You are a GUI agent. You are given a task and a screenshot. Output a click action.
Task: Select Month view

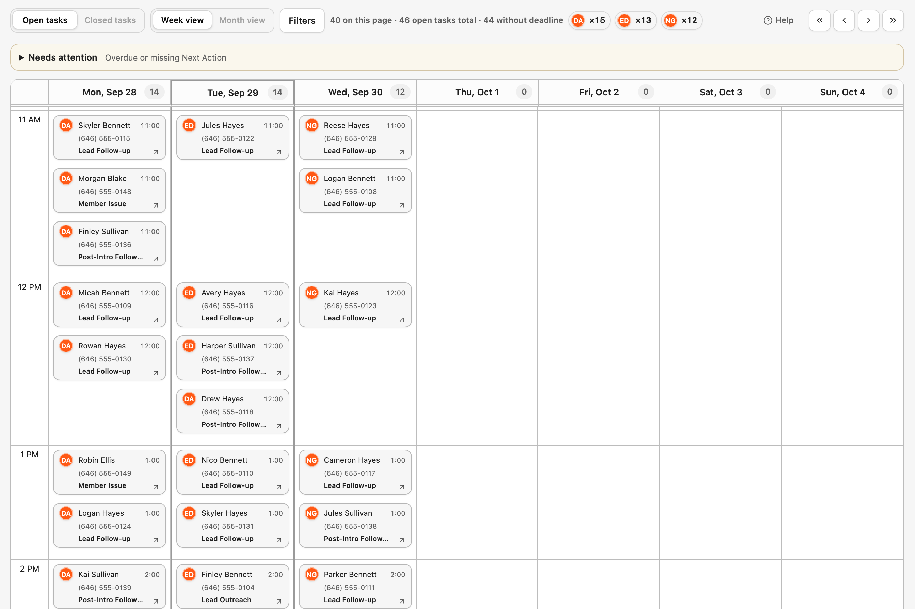242,20
